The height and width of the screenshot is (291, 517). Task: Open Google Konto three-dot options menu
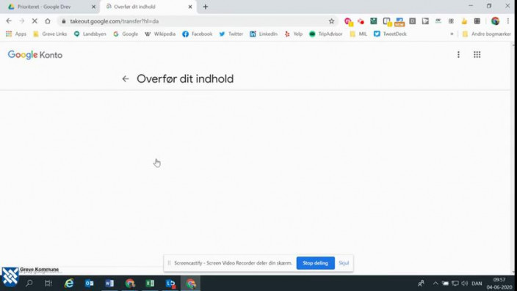[x=458, y=55]
